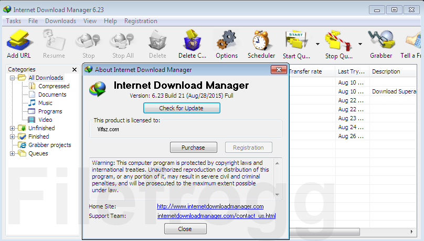424x241 pixels.
Task: Open the contact_us.html support link
Action: point(216,216)
